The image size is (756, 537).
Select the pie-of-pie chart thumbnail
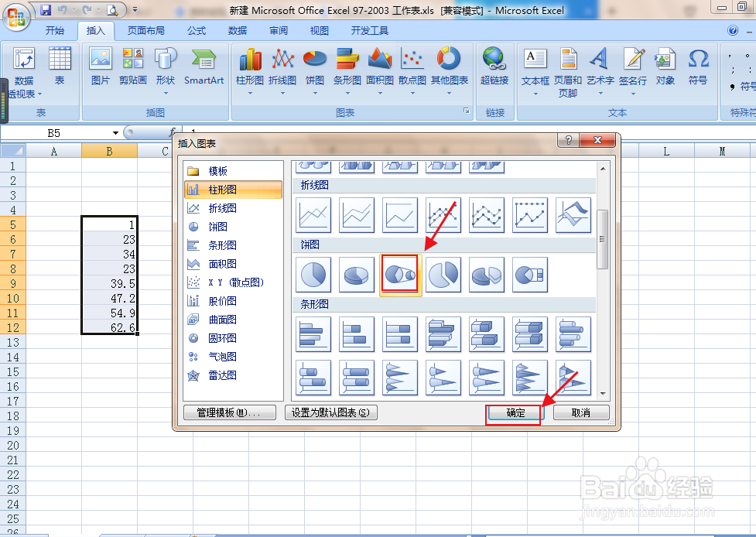pyautogui.click(x=400, y=275)
